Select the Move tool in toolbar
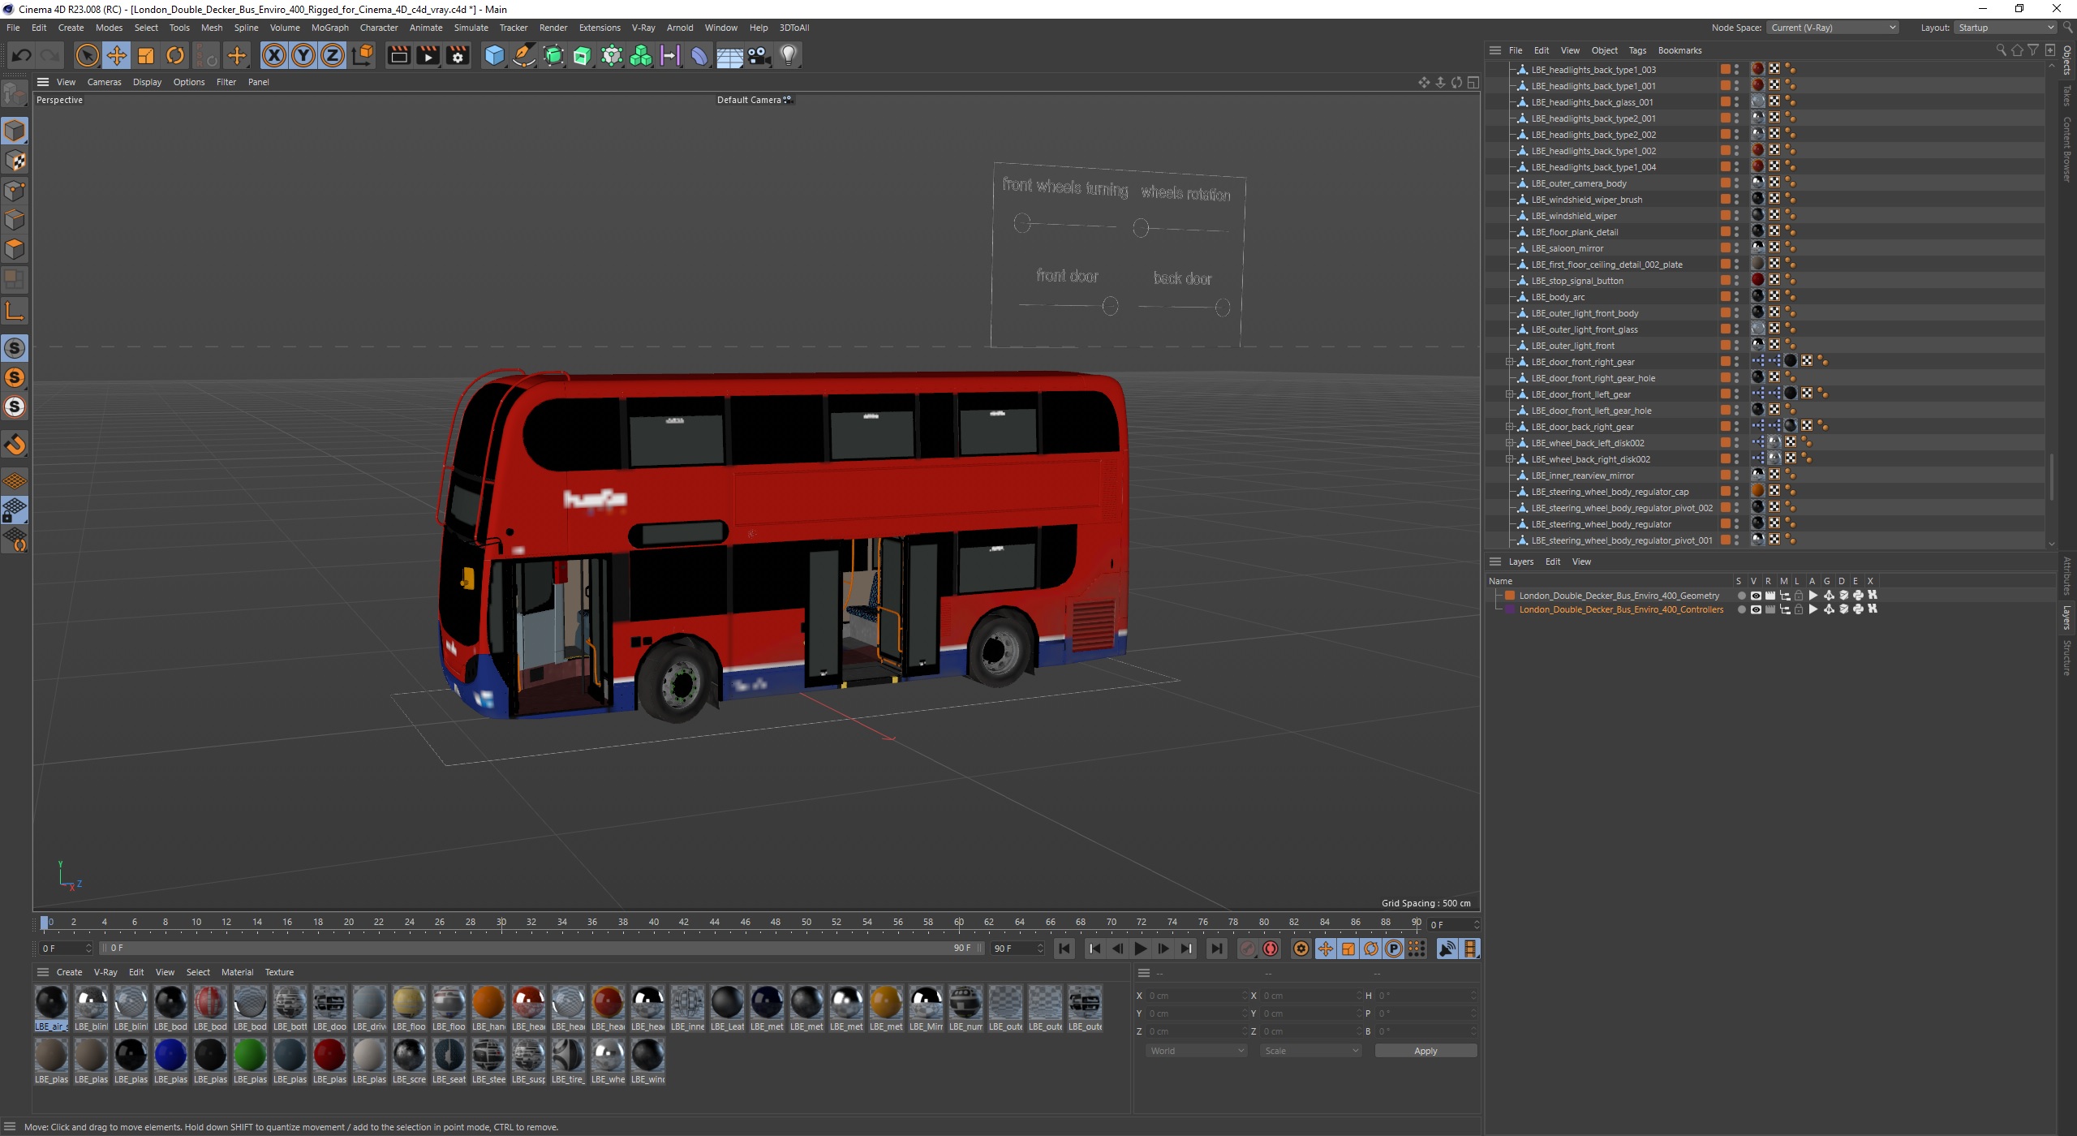Image resolution: width=2077 pixels, height=1136 pixels. [117, 55]
